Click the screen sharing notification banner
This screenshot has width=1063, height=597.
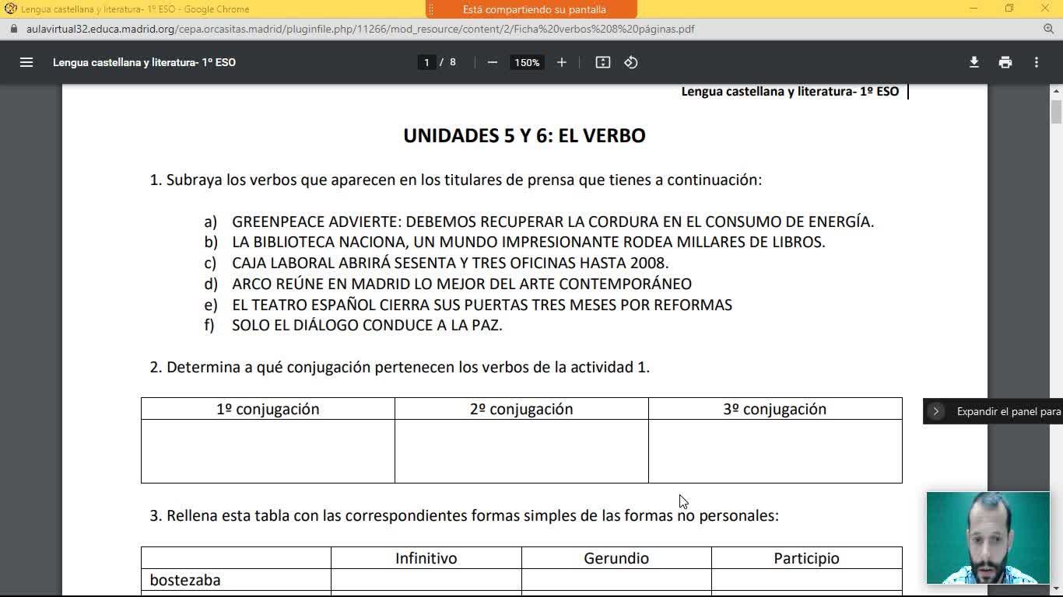tap(533, 9)
